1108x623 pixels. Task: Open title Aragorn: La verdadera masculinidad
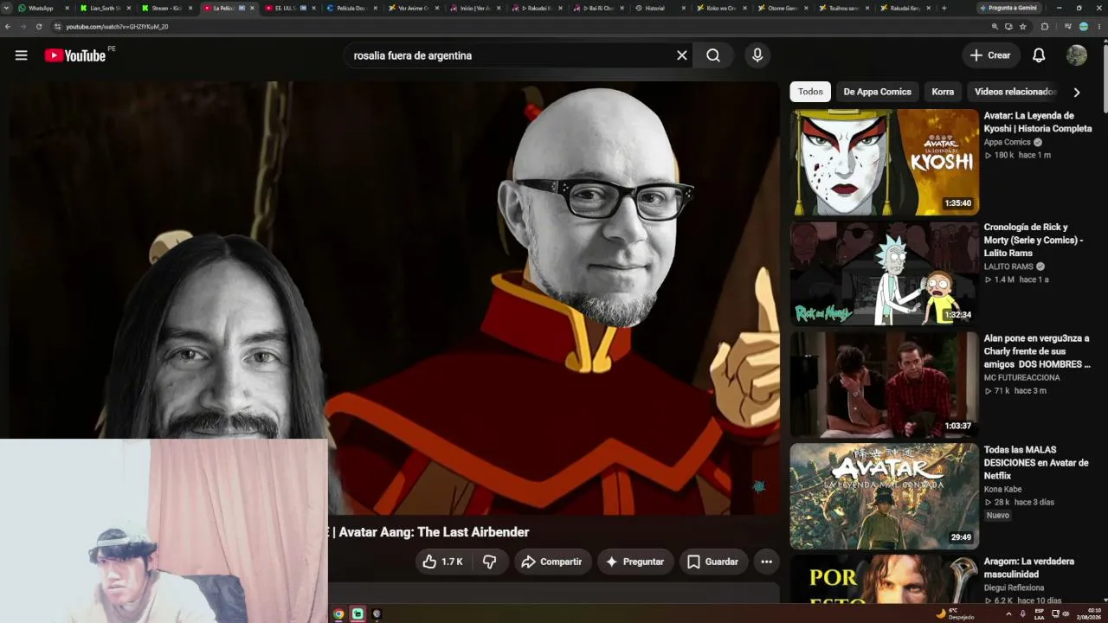pyautogui.click(x=1029, y=568)
